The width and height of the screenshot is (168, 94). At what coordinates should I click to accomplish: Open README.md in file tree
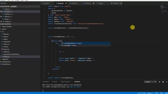click(x=6, y=64)
